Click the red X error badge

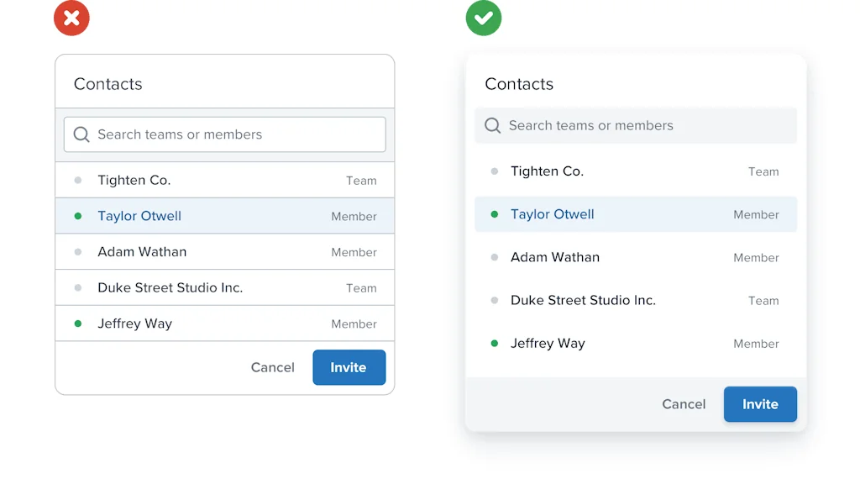(71, 18)
